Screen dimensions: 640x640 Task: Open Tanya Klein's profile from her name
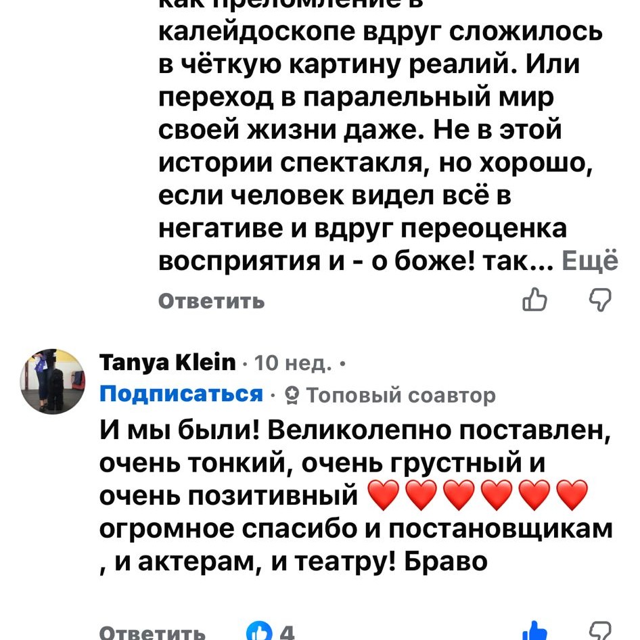[x=168, y=363]
